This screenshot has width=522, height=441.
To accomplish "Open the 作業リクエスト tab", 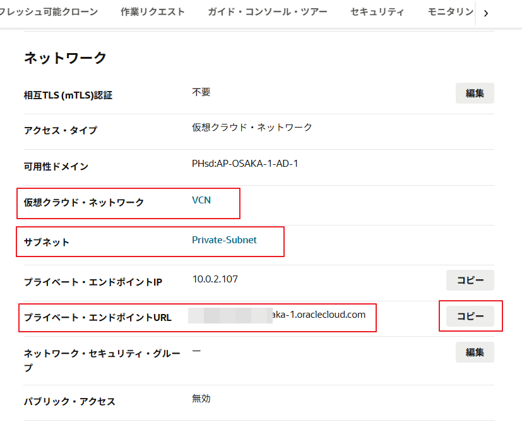I will click(x=153, y=12).
